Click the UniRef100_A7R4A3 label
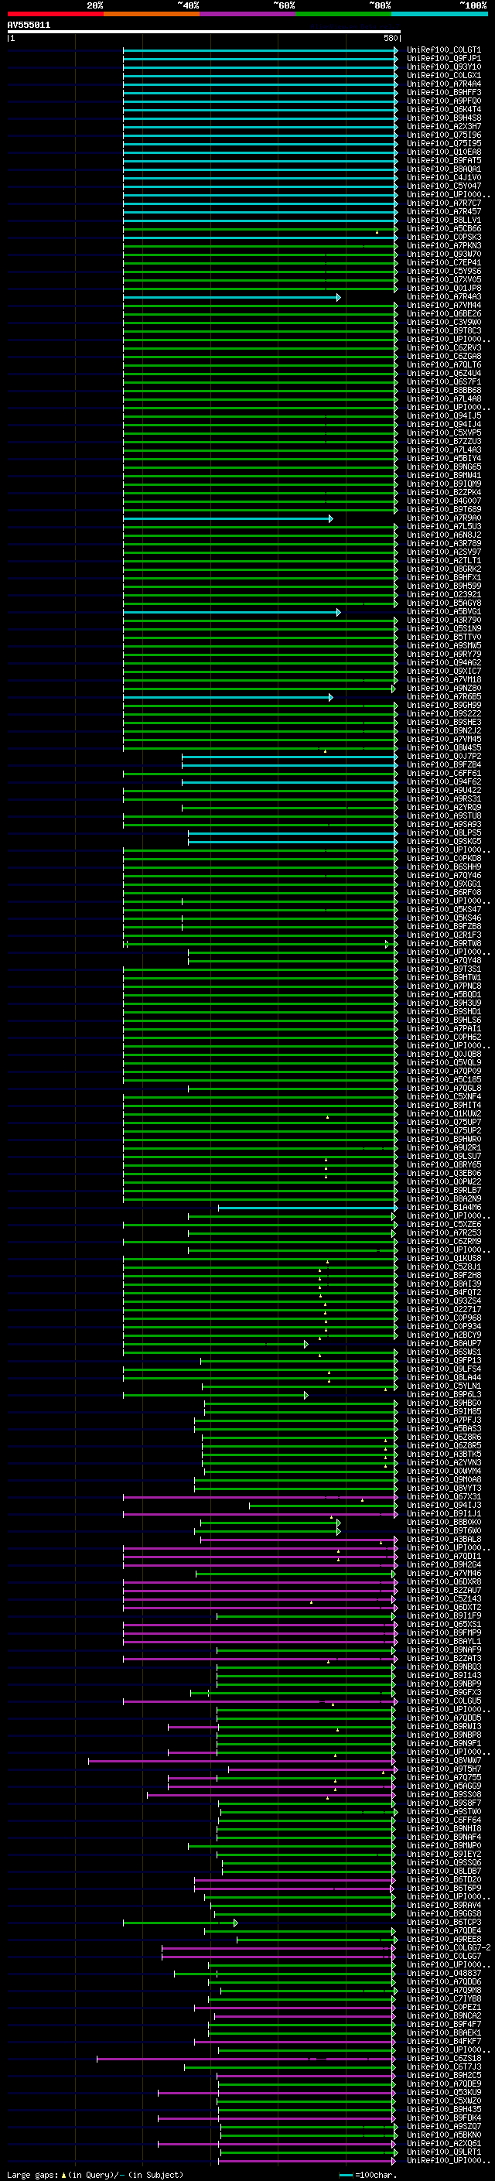 coord(443,297)
